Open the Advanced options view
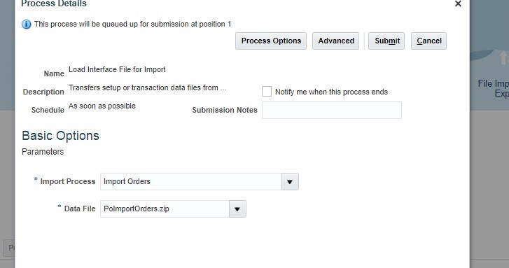Viewport: 509px width, 268px height. (x=335, y=41)
